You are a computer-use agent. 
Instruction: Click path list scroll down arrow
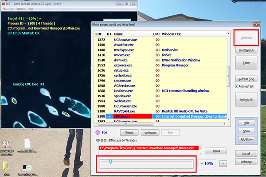200,154
